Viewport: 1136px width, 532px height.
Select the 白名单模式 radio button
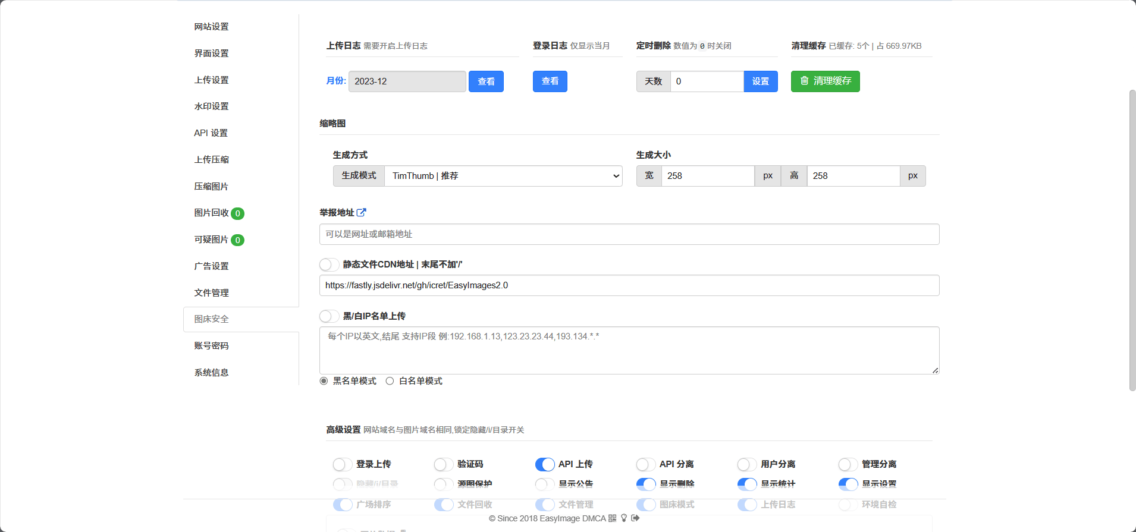coord(390,381)
